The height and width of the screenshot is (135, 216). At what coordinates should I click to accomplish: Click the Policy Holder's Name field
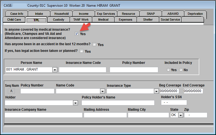pos(118,103)
